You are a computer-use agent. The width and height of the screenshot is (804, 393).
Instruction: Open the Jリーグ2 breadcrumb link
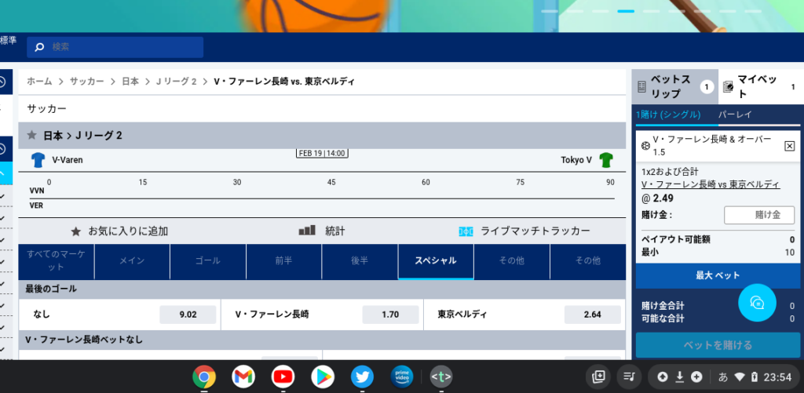[x=177, y=82]
